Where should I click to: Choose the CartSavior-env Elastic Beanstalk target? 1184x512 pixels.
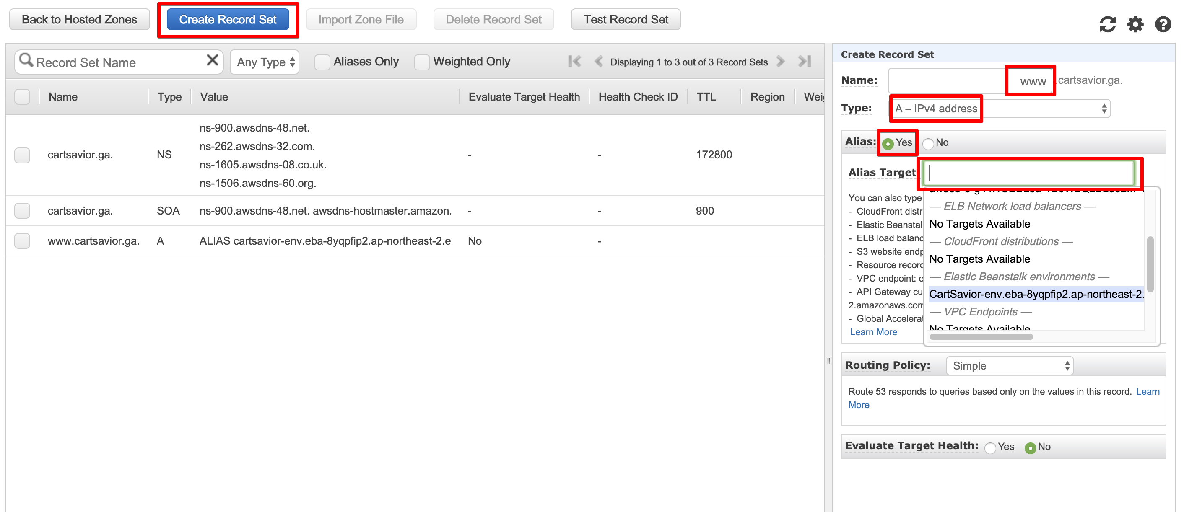(x=1036, y=295)
